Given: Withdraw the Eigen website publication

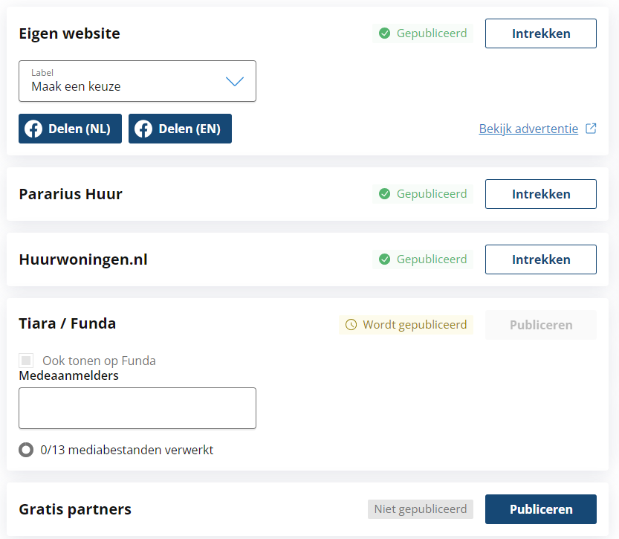Looking at the screenshot, I should pyautogui.click(x=541, y=33).
